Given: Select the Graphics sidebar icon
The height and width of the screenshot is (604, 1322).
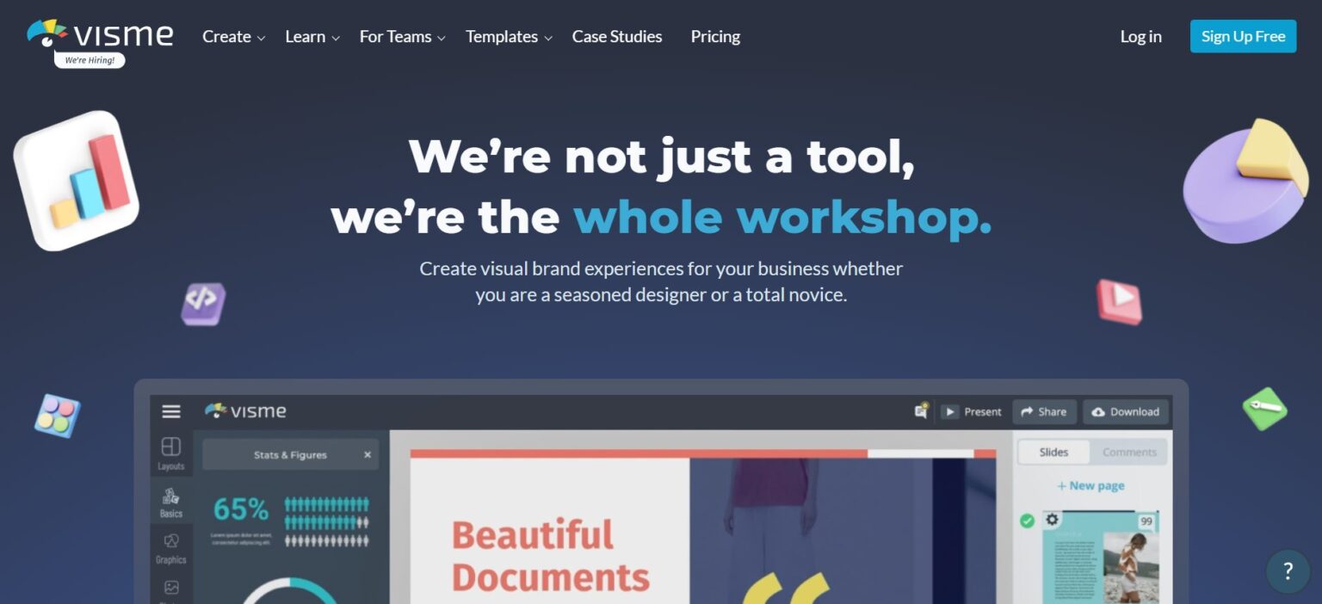Looking at the screenshot, I should click(x=170, y=547).
